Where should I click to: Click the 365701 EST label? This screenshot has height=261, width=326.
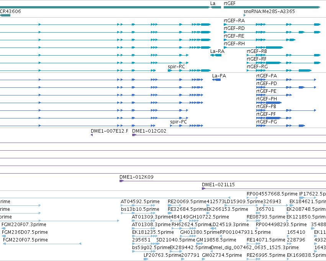tap(265, 209)
